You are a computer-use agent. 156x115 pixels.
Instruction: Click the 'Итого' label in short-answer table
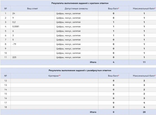93,62
